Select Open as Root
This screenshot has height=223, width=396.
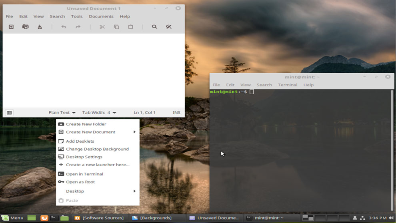click(98, 182)
